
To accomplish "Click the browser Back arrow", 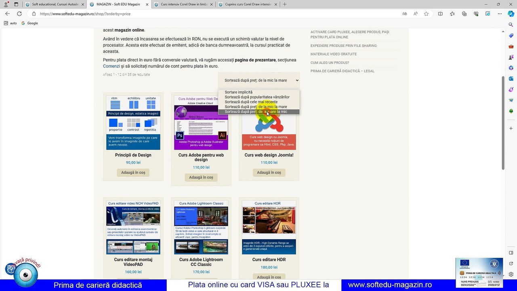I will [x=7, y=14].
